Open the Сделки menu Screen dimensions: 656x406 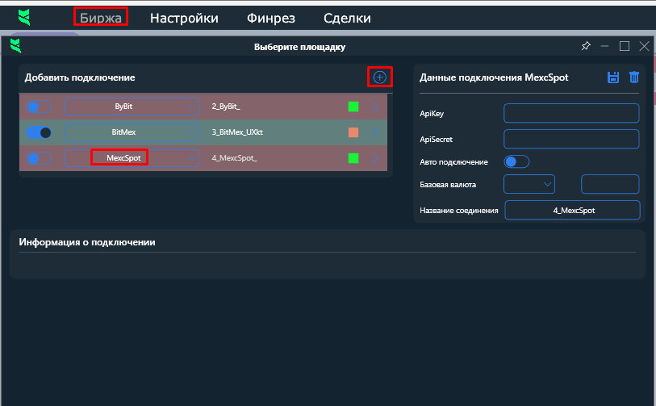(347, 18)
